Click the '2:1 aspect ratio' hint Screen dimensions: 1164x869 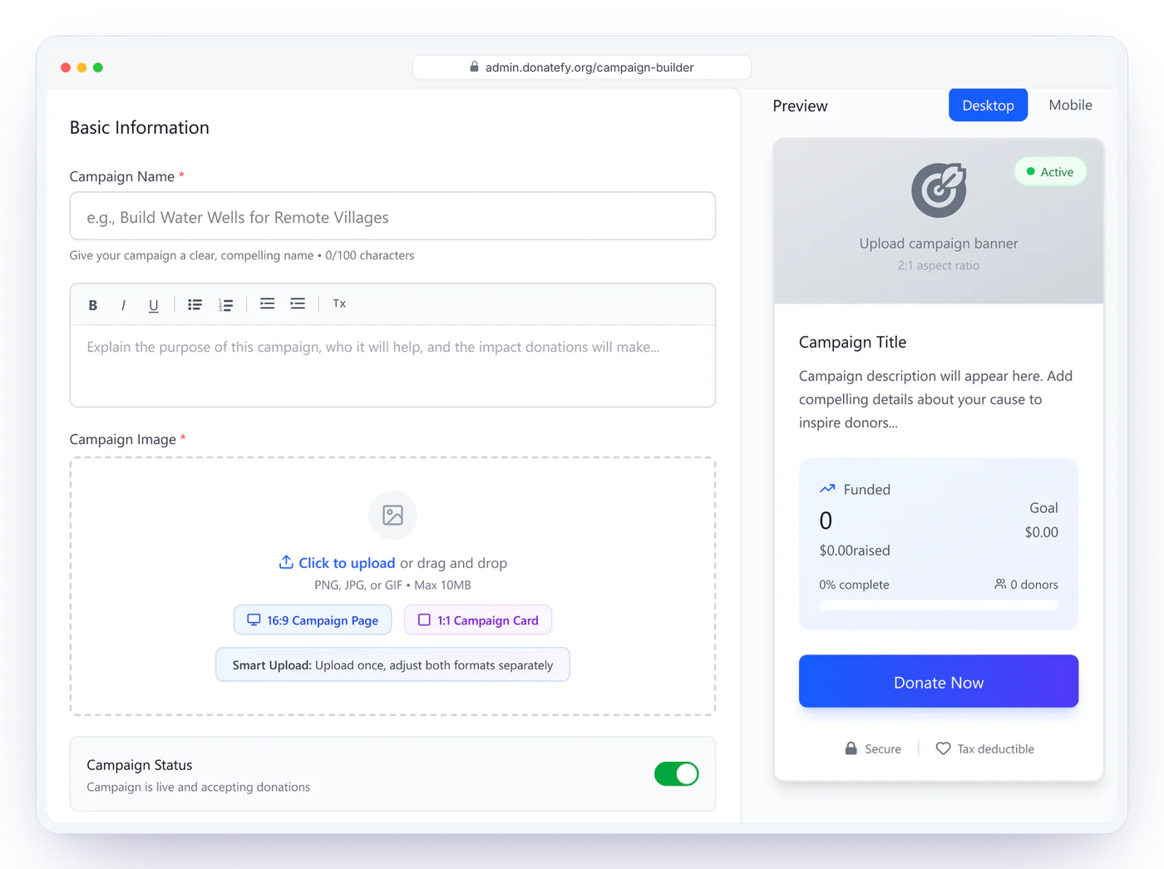[939, 265]
